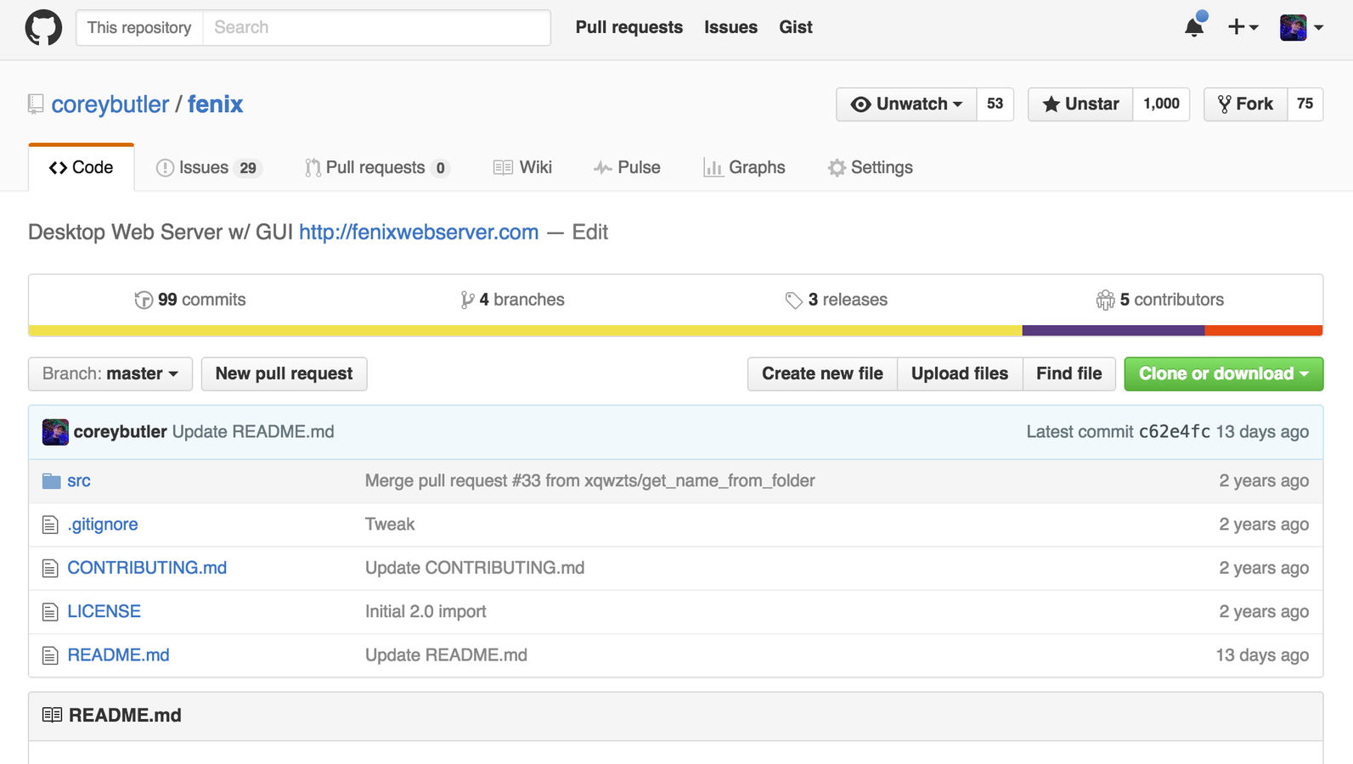1353x764 pixels.
Task: Open Issues in top navigation
Action: (730, 27)
